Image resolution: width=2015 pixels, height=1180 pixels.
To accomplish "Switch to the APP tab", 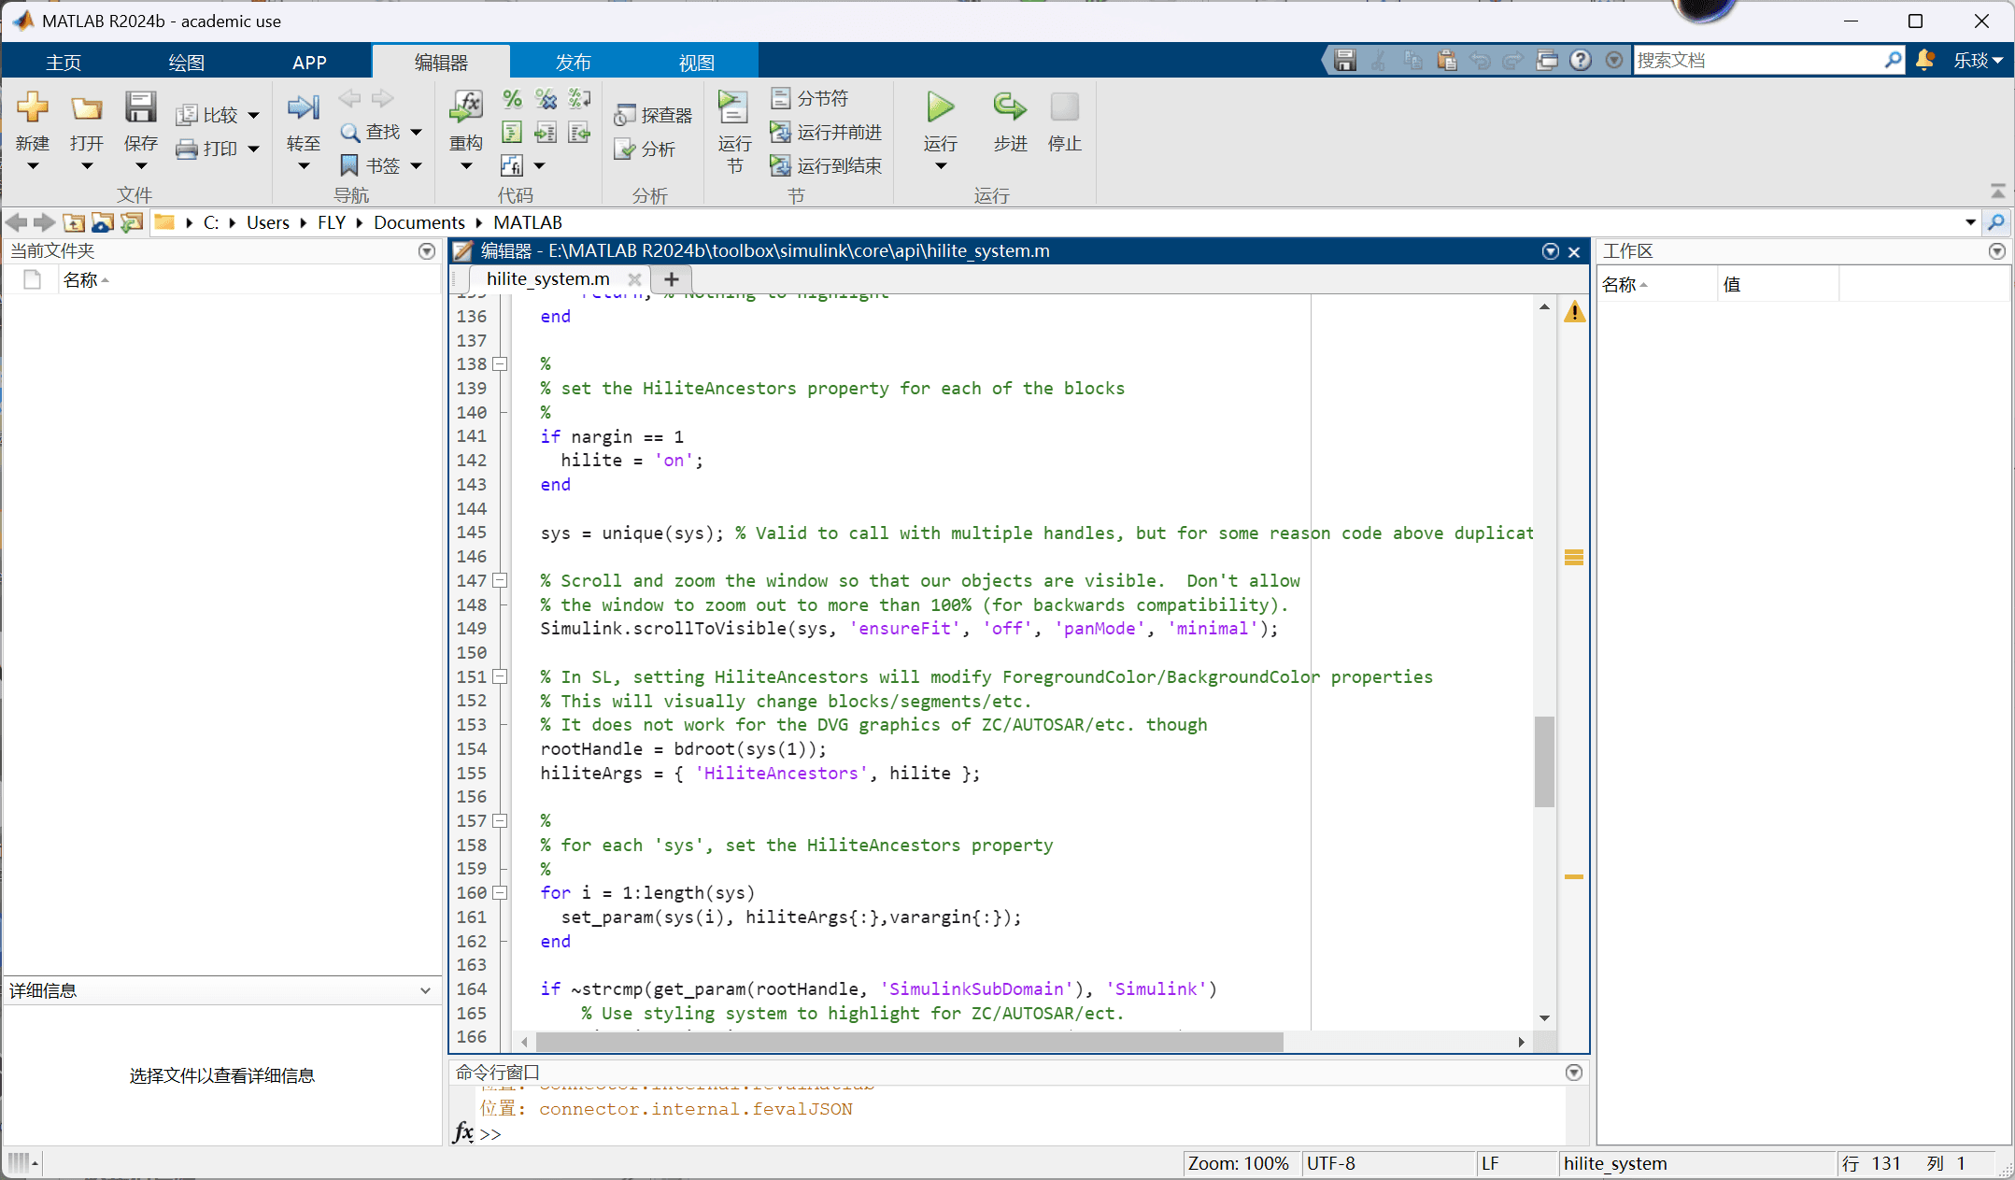I will tap(309, 63).
